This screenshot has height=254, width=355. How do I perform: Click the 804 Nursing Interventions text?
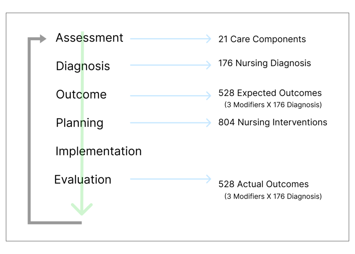(273, 122)
